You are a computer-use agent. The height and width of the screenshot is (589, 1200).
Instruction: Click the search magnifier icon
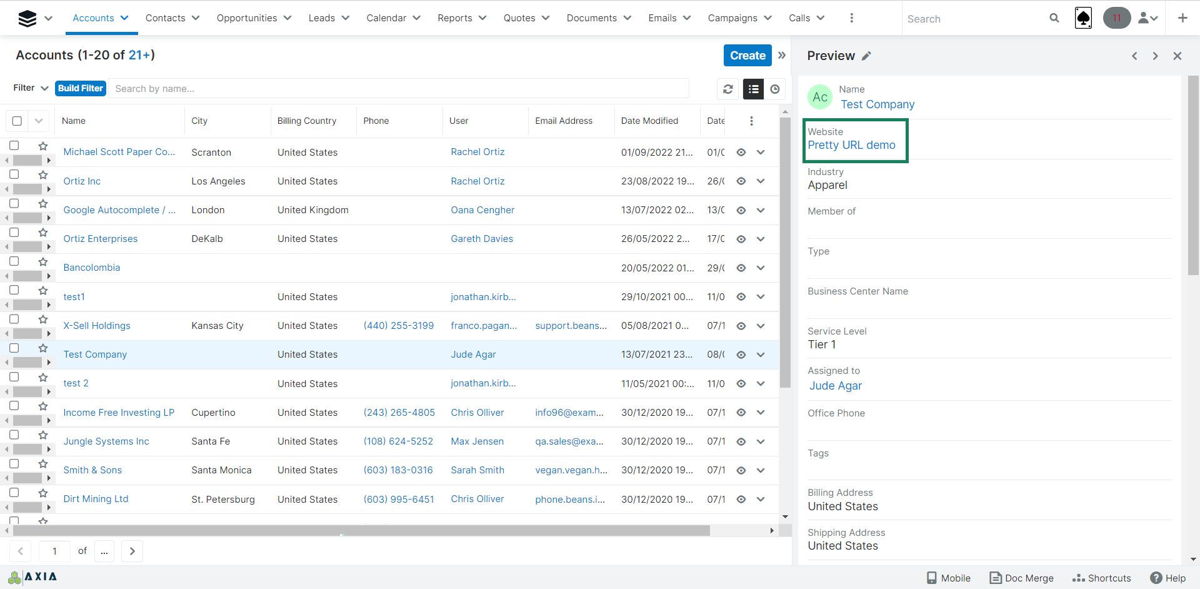(1054, 18)
